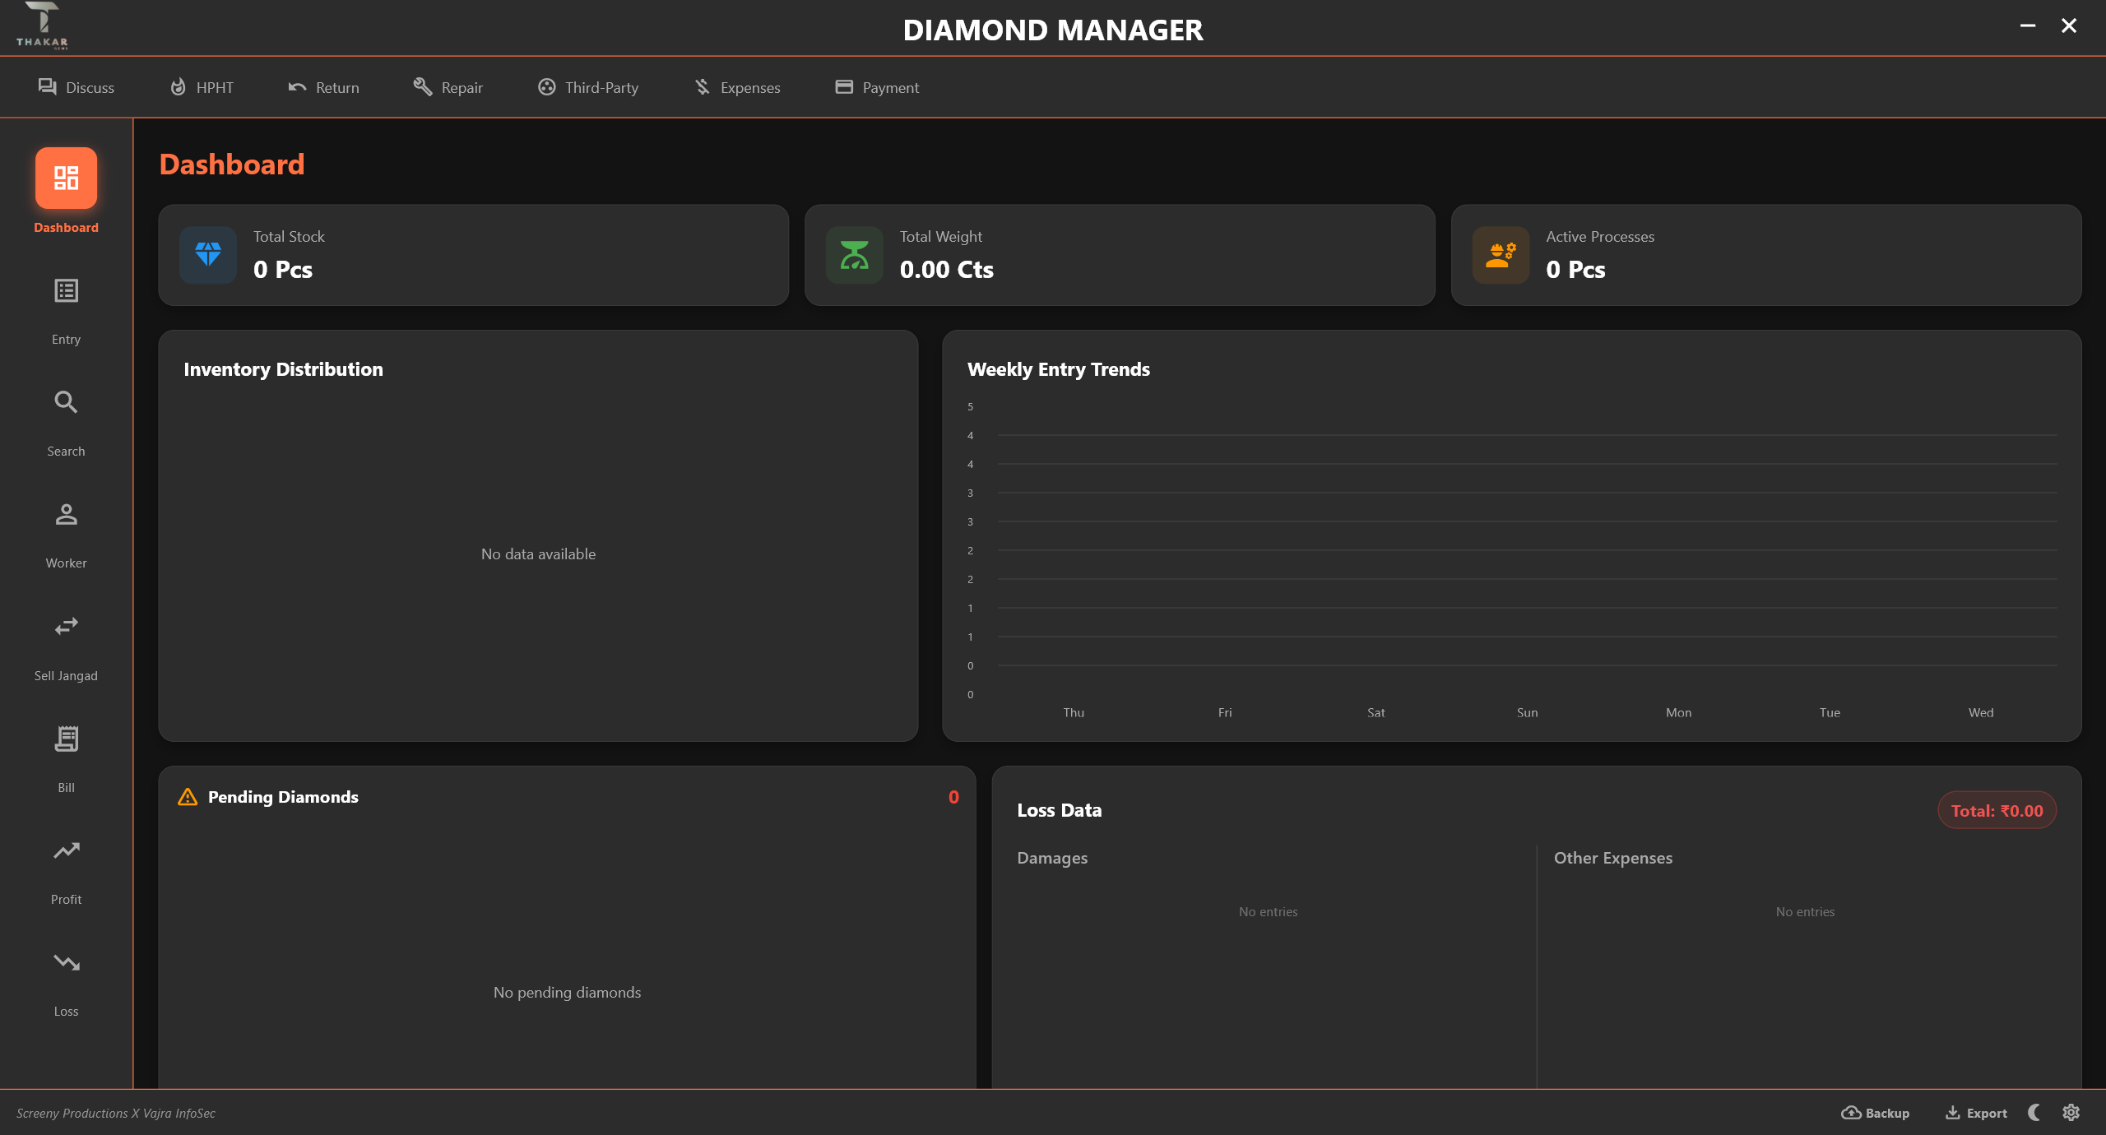
Task: Open the Sell Jangad arrows icon
Action: [66, 627]
